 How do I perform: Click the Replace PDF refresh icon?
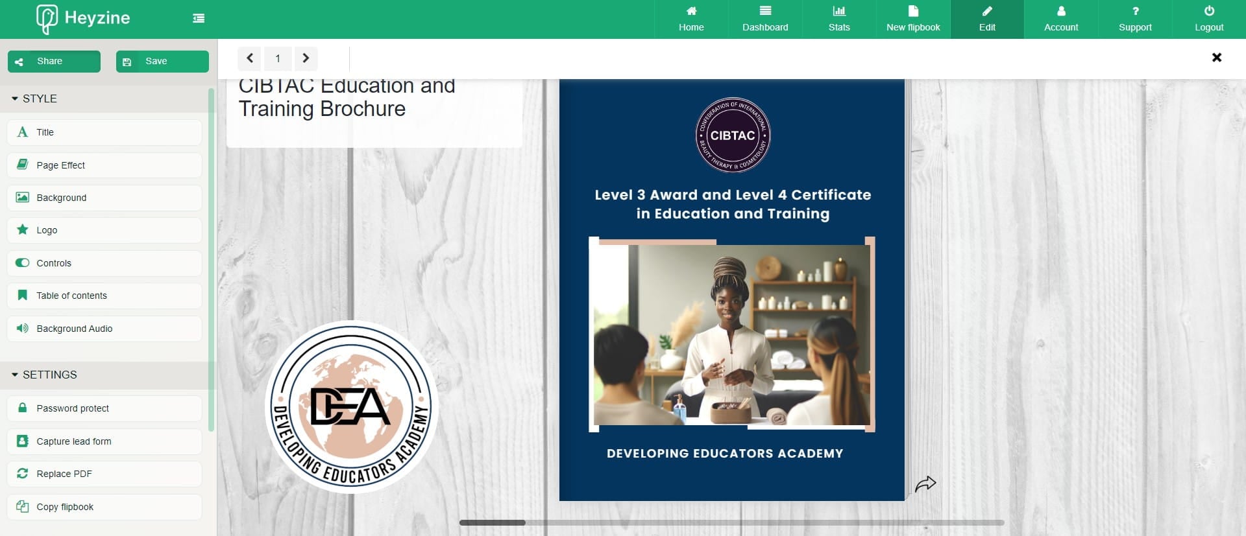pos(23,473)
